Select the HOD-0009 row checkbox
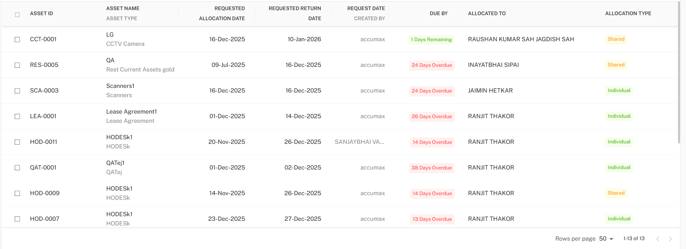 17,193
